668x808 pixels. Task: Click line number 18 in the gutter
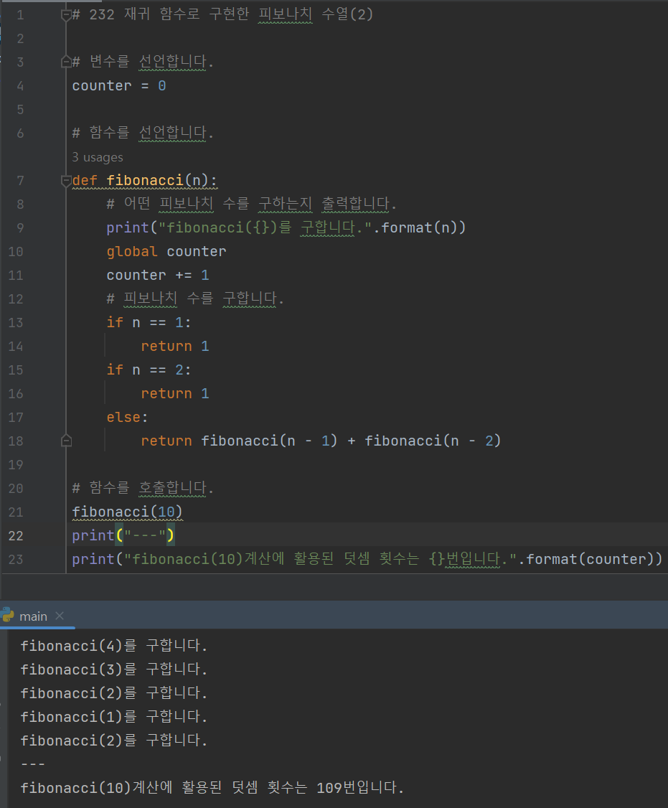point(16,441)
